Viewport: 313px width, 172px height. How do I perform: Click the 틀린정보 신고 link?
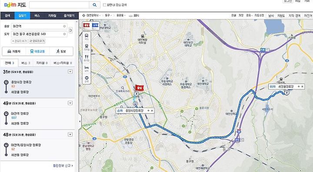[x=63, y=165]
